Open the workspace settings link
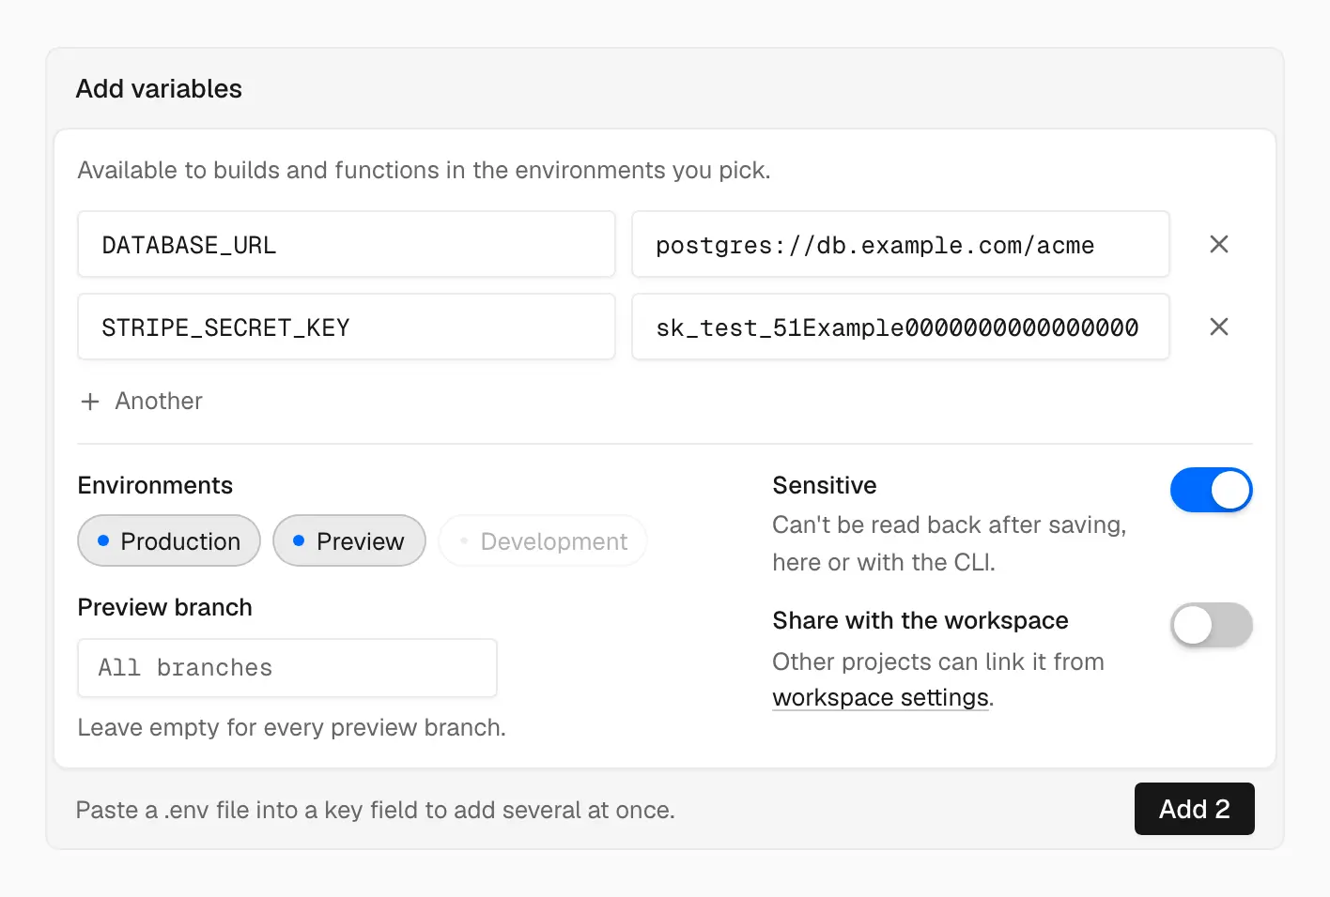Viewport: 1330px width, 897px height. [x=880, y=698]
